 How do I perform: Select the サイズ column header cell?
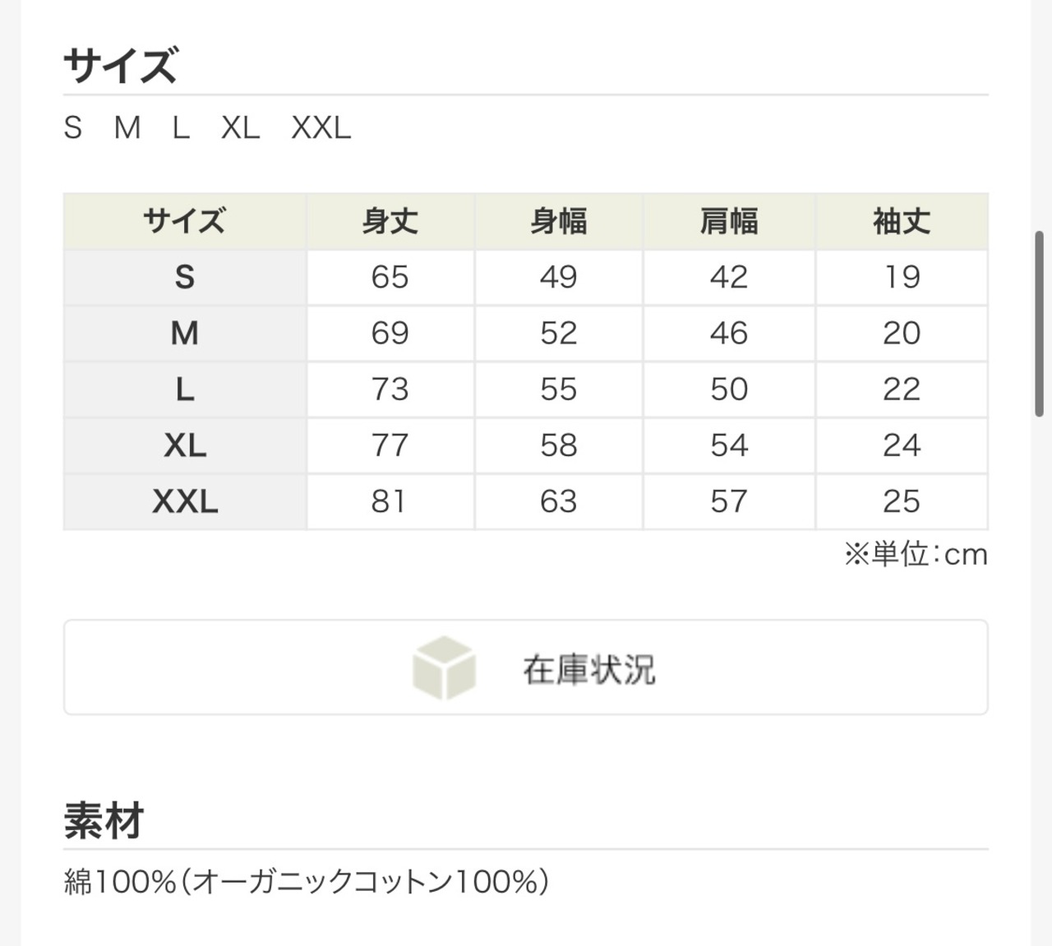185,221
